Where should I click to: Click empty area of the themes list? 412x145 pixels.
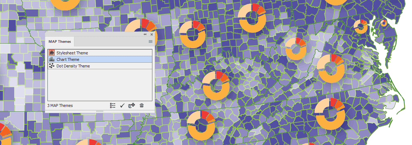100,85
